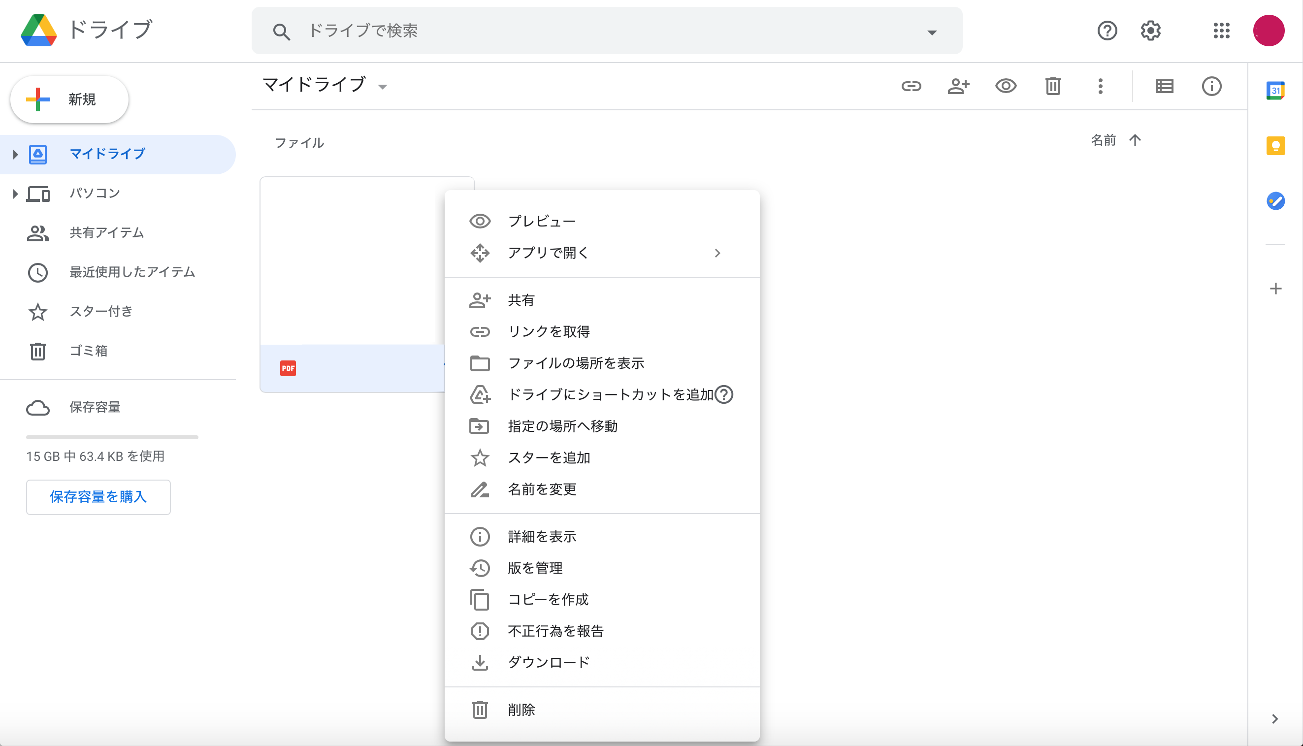Open 最近使用したアイテム in sidebar
This screenshot has height=746, width=1303.
(118, 272)
